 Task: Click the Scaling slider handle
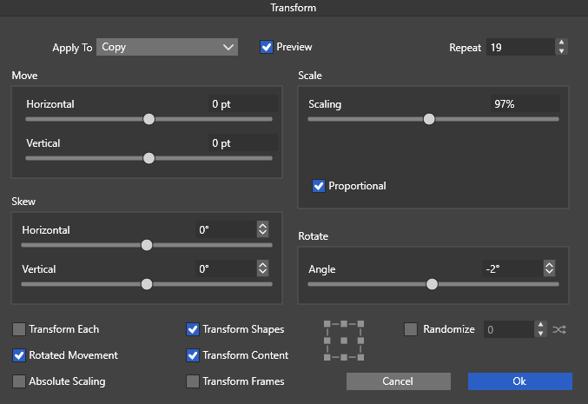click(x=428, y=119)
